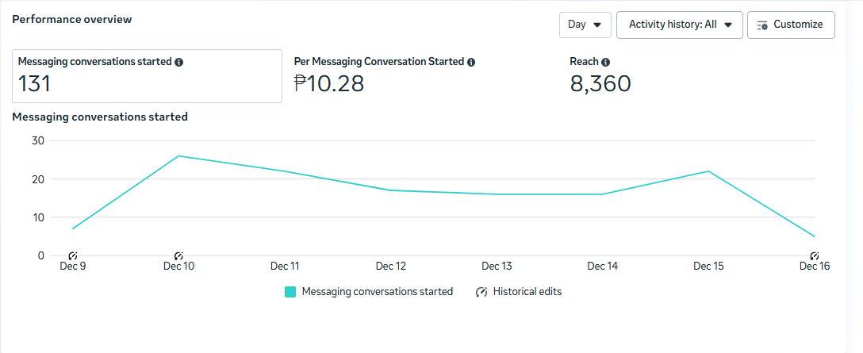This screenshot has height=353, width=863.
Task: Click the Dec 12 axis date label
Action: 390,267
